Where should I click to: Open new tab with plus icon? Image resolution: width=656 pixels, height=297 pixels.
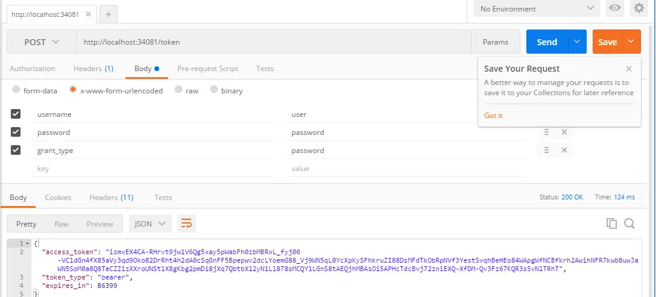click(x=108, y=14)
